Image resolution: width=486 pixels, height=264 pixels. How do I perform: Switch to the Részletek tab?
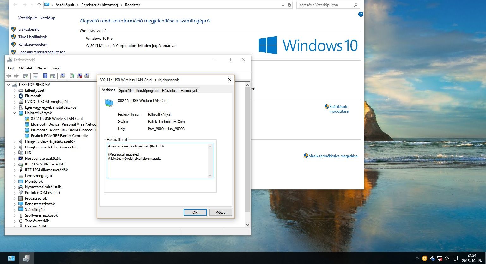point(169,91)
